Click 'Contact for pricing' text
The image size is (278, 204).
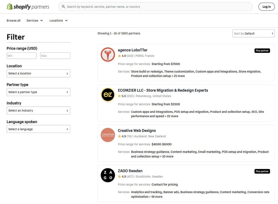click(x=165, y=184)
